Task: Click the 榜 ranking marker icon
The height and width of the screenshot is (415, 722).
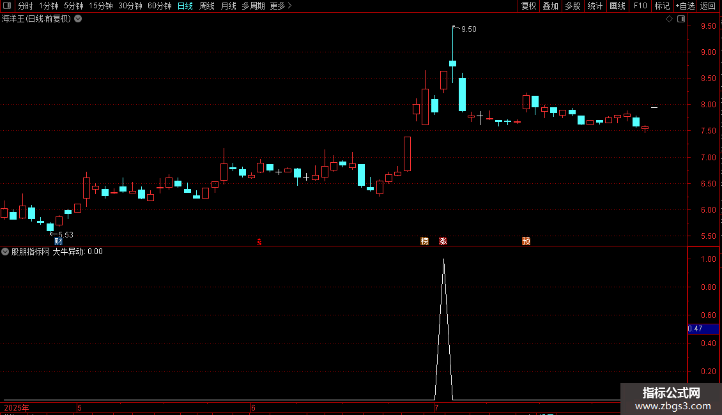Action: 424,241
